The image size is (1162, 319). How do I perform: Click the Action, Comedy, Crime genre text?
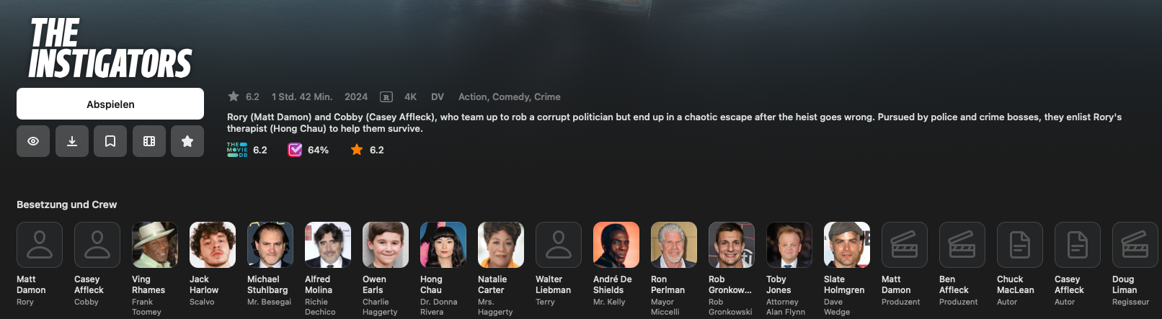pyautogui.click(x=510, y=96)
